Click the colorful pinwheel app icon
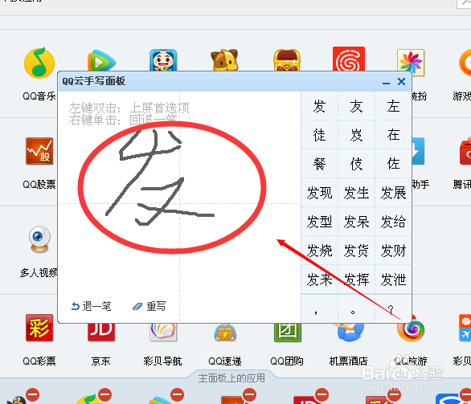Viewport: 471px width, 404px height. 411,62
